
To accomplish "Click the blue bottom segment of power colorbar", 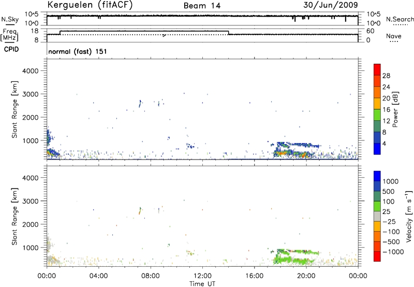I will 377,149.
